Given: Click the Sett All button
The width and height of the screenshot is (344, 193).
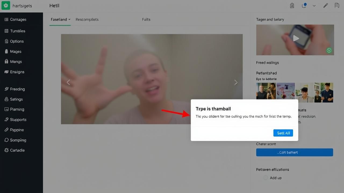Looking at the screenshot, I should [283, 133].
